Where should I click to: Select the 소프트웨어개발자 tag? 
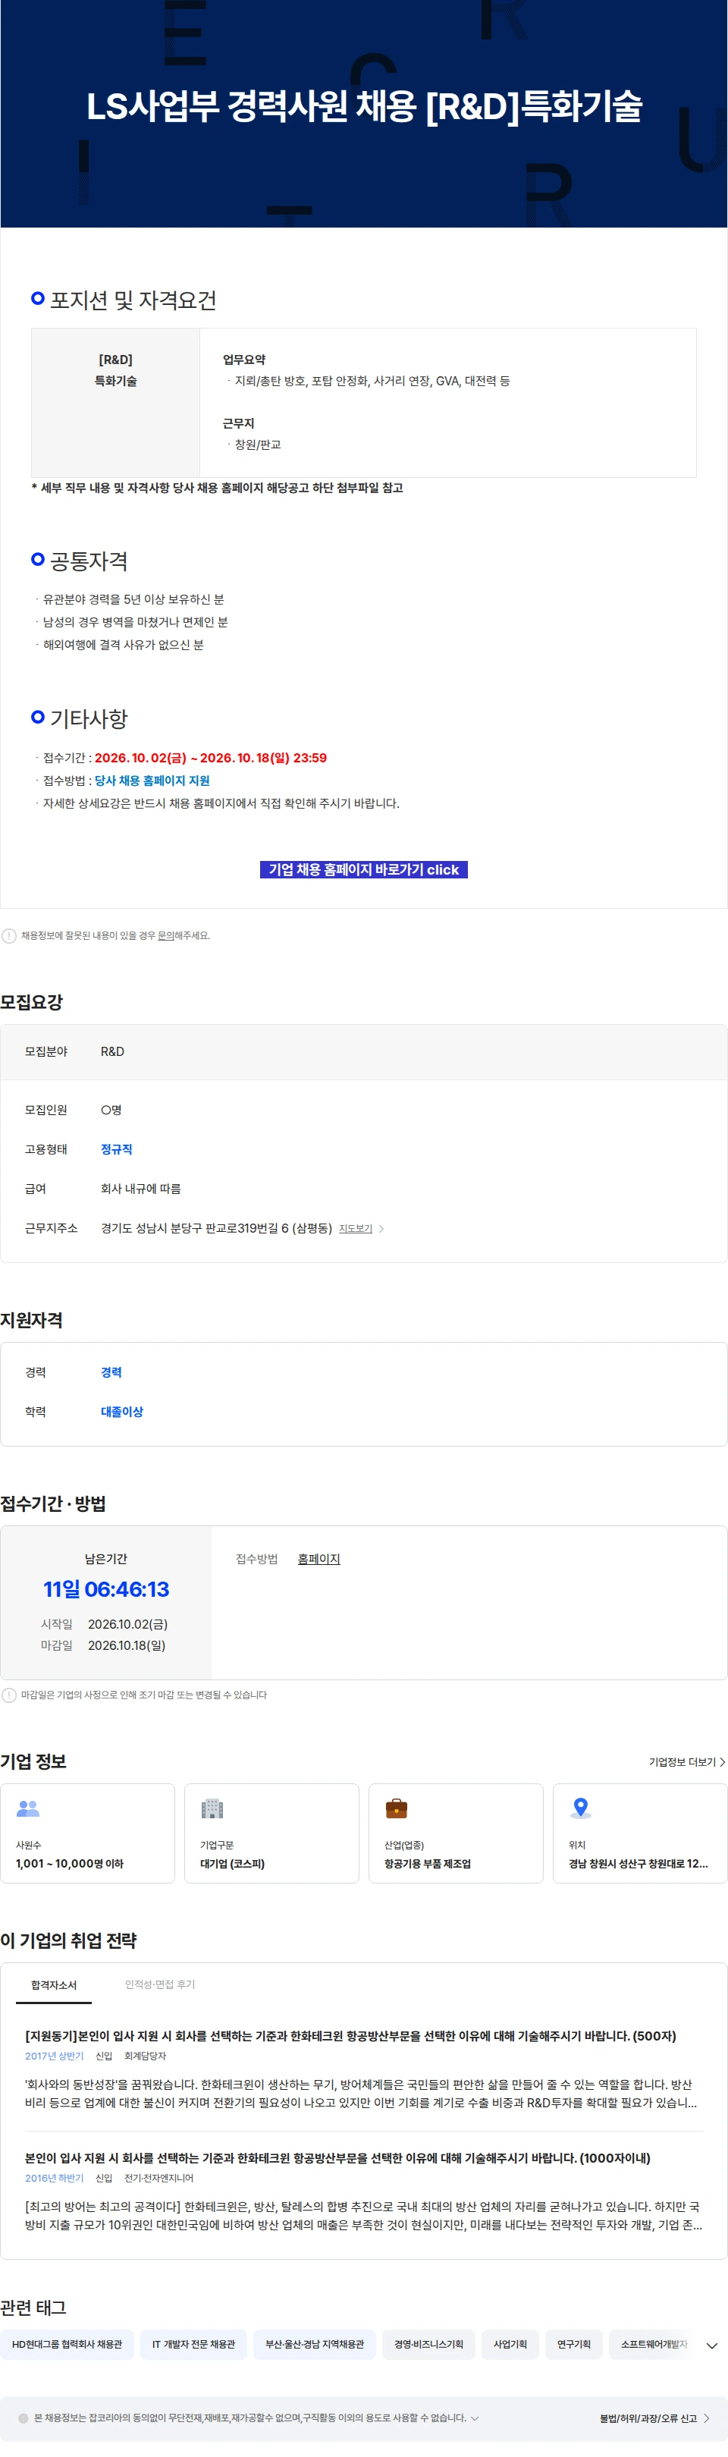[x=654, y=2343]
